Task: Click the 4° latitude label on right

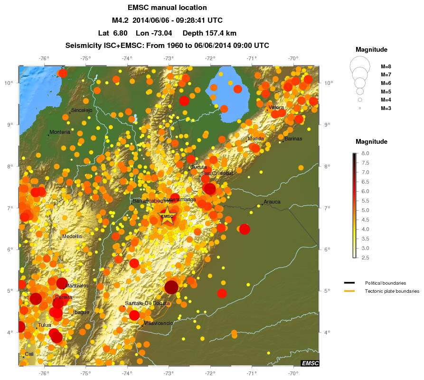Action: tap(327, 332)
